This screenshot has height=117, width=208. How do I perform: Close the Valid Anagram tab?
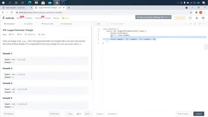pyautogui.click(x=31, y=8)
